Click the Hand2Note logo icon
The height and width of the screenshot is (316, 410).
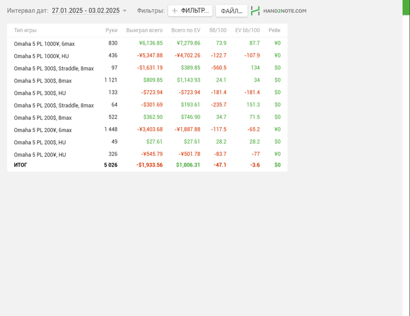coord(255,11)
